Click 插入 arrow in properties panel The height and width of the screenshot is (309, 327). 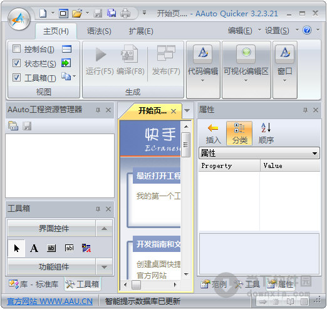pyautogui.click(x=213, y=134)
